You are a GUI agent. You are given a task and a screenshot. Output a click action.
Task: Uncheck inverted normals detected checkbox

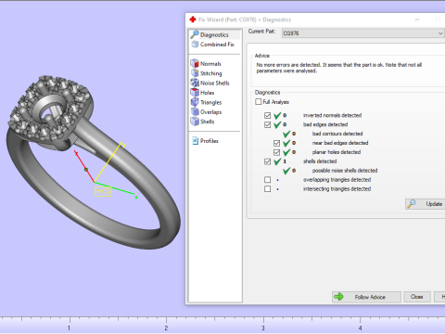tap(267, 115)
